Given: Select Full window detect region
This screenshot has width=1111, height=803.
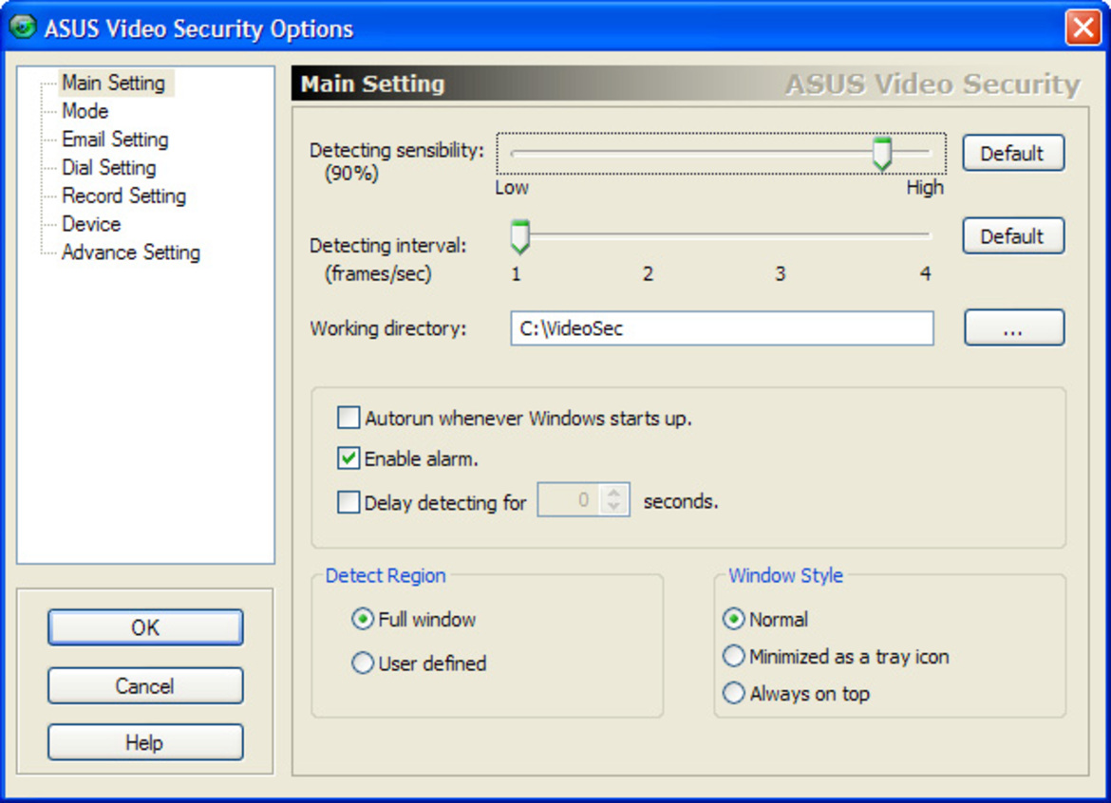Looking at the screenshot, I should pos(363,620).
